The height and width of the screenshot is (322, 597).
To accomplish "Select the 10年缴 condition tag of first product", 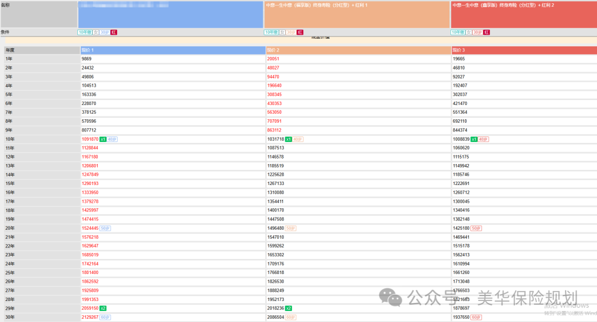I will (85, 33).
